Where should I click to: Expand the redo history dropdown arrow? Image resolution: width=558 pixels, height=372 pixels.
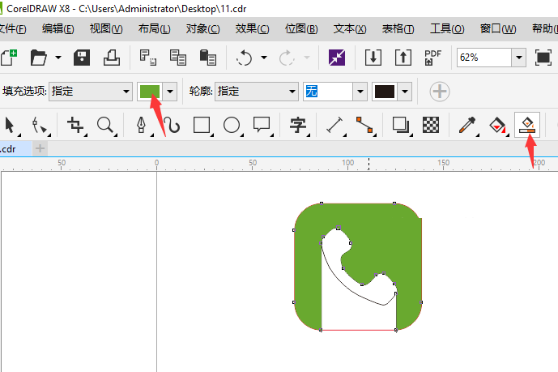pos(306,58)
